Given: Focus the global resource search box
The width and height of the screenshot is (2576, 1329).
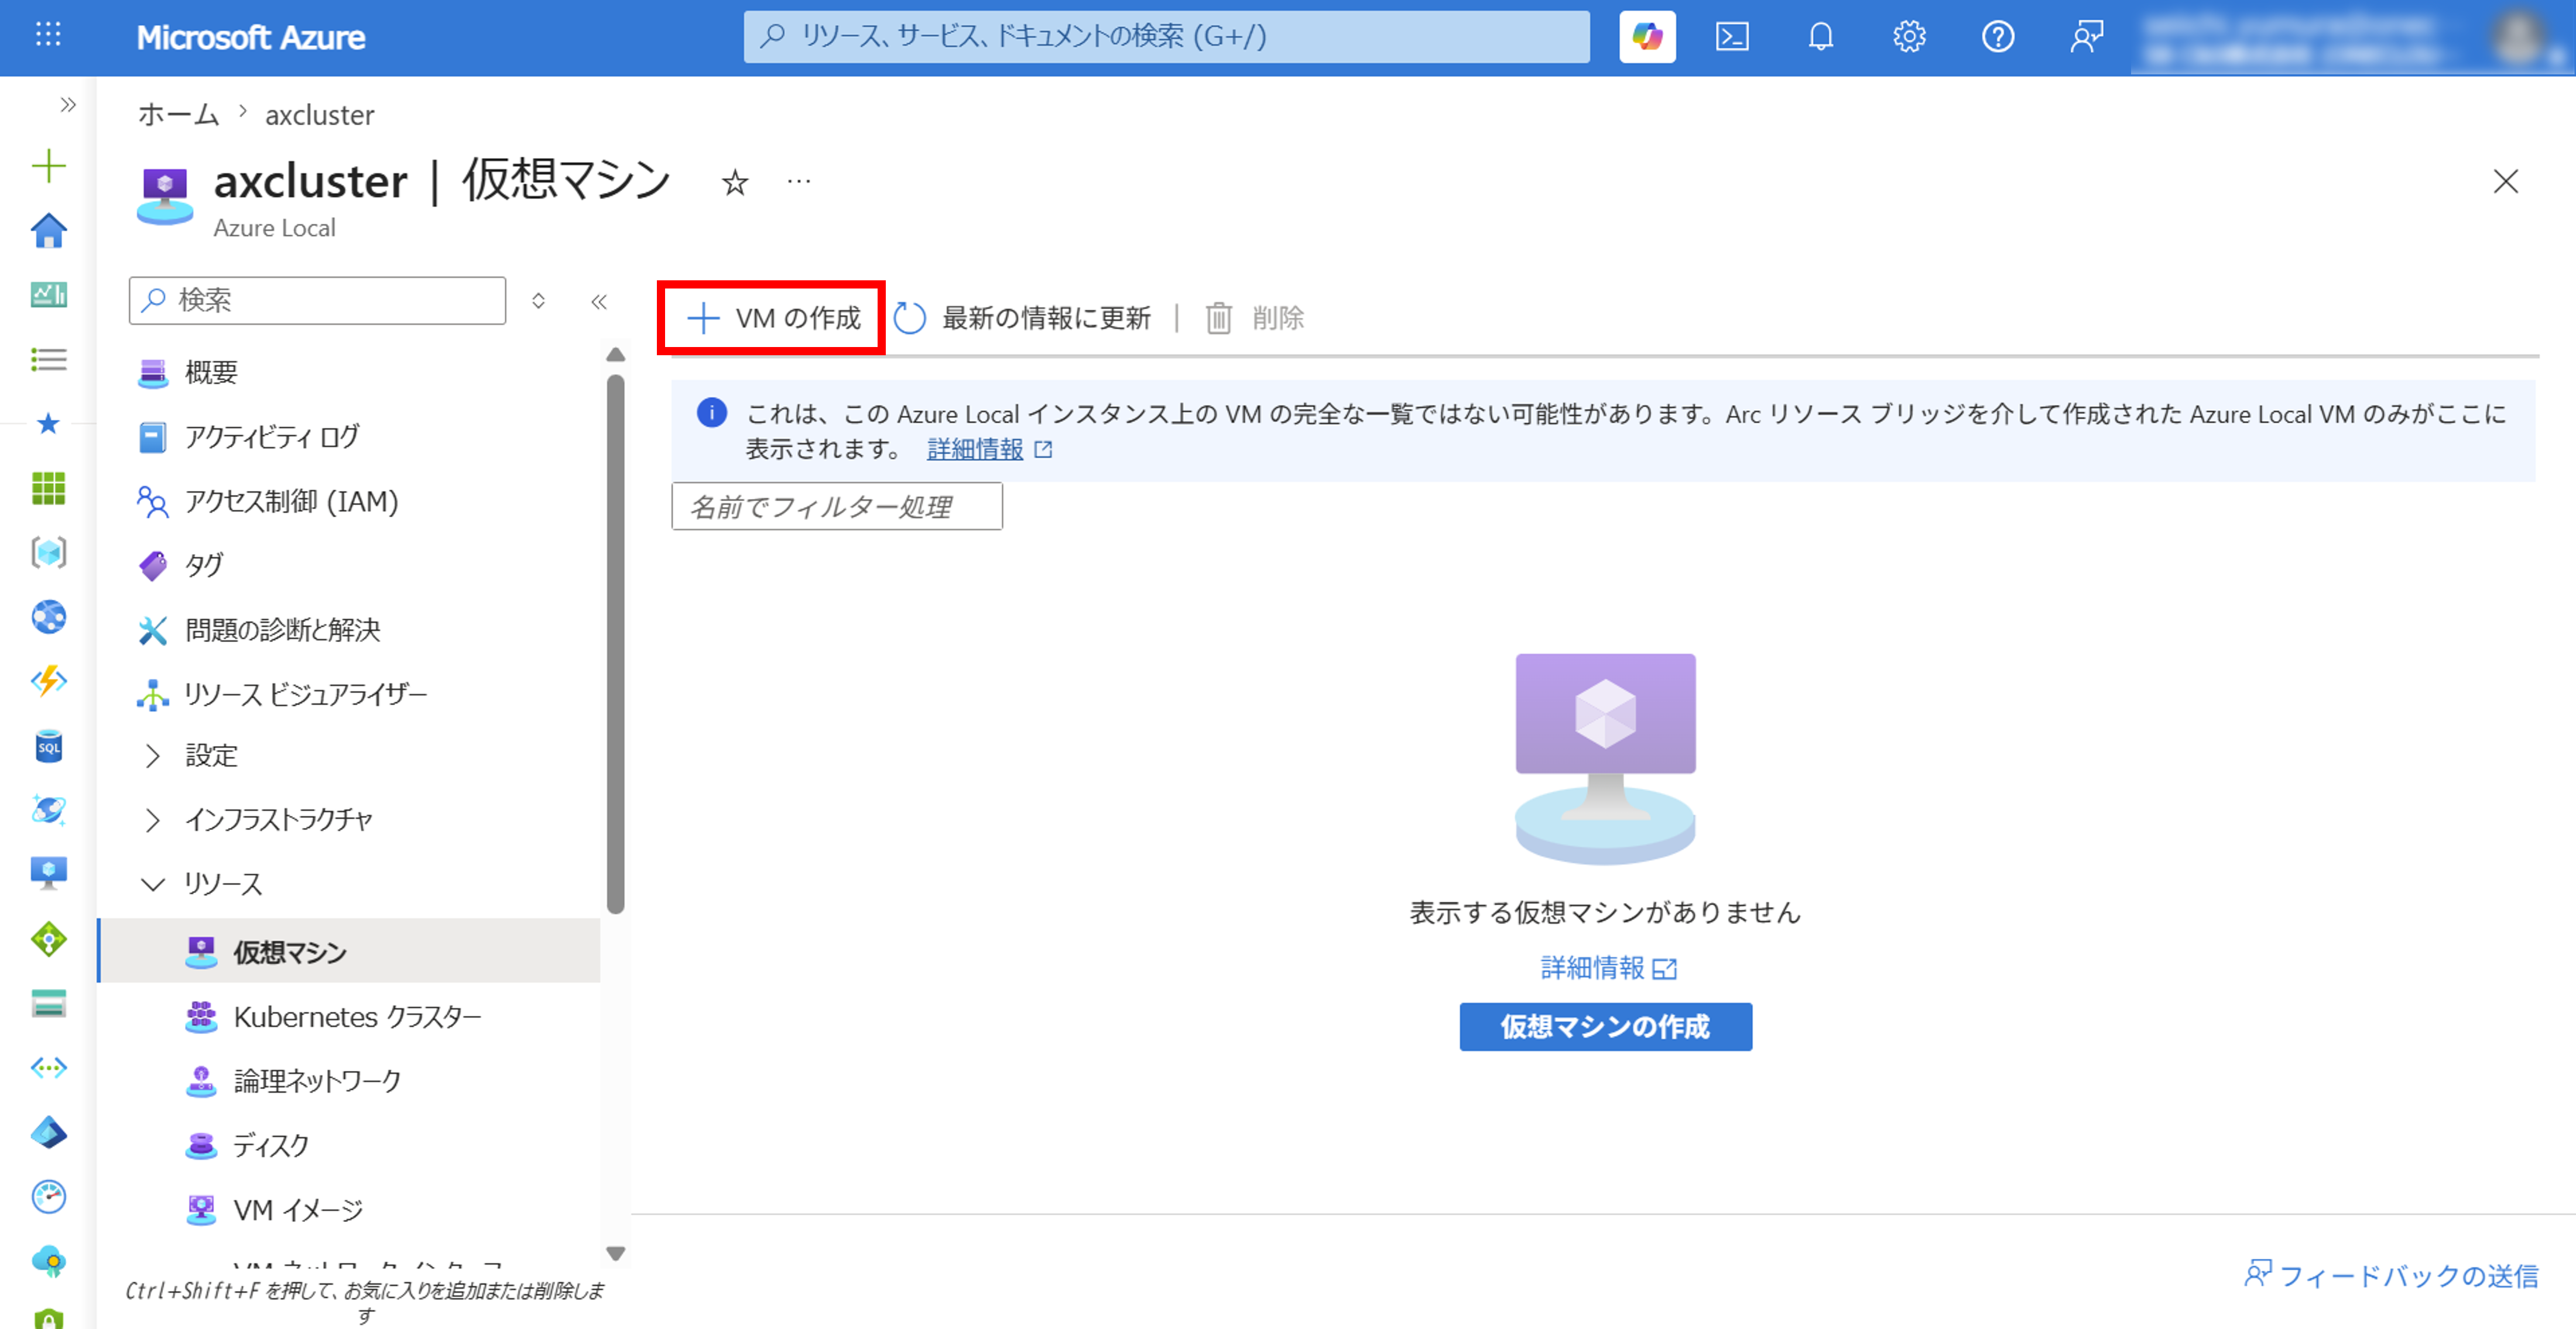Looking at the screenshot, I should click(x=1166, y=37).
